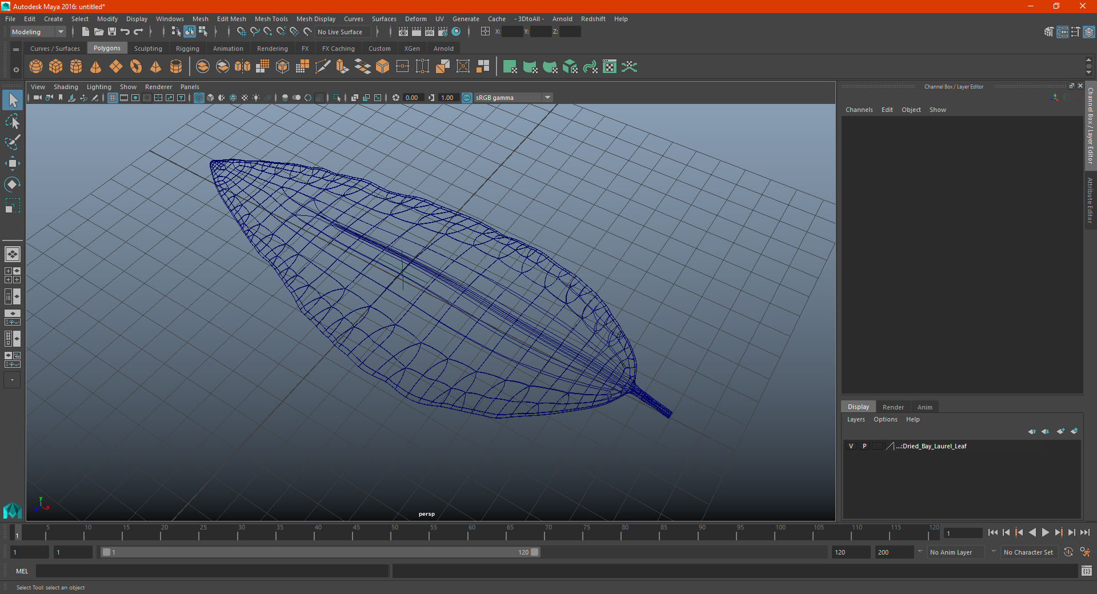This screenshot has height=594, width=1097.
Task: Activate the Scale tool
Action: coord(13,205)
